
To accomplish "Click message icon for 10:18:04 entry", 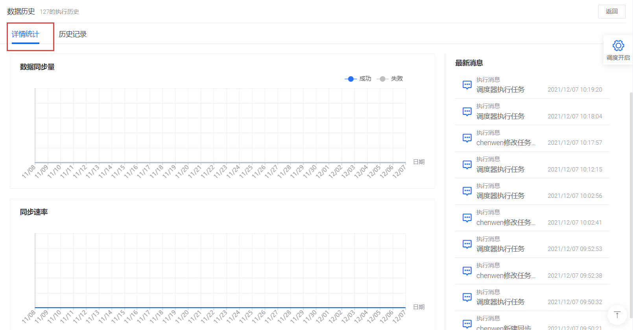I will pyautogui.click(x=467, y=112).
